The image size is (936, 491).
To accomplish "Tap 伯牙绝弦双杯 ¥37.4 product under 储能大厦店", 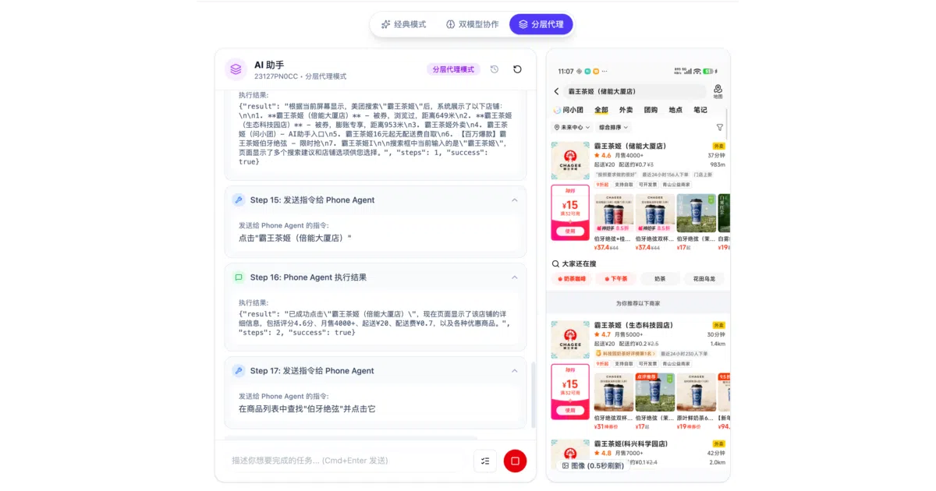I will (x=655, y=213).
